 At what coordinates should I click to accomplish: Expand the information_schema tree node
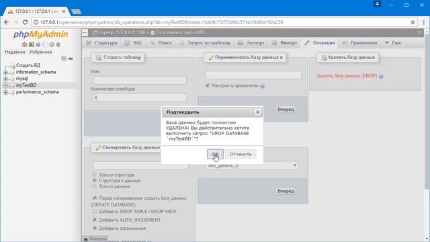5,72
